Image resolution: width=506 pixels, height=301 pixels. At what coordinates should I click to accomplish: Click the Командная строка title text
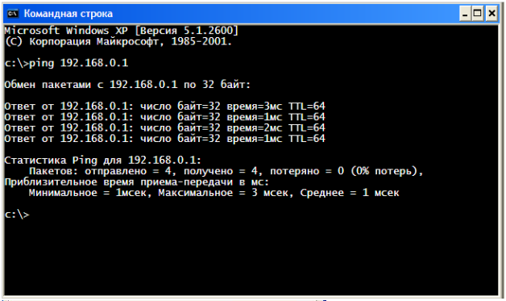pos(68,14)
